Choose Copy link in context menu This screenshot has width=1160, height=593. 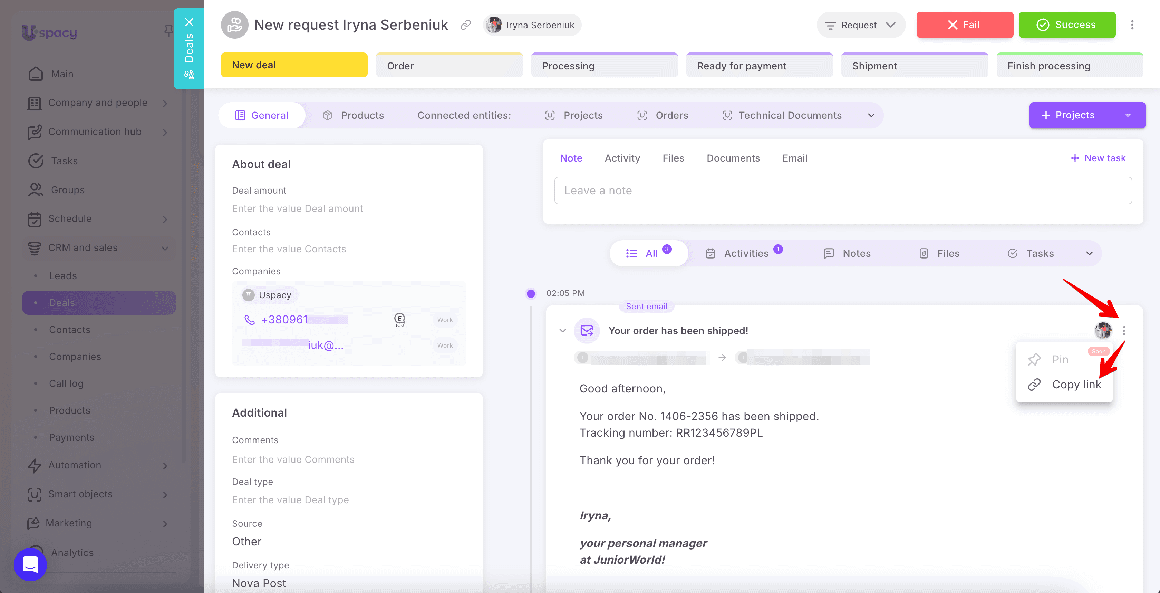[1064, 385]
